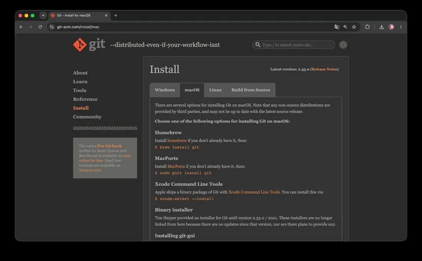422x261 pixels.
Task: Switch to the Windows tab
Action: pyautogui.click(x=165, y=90)
